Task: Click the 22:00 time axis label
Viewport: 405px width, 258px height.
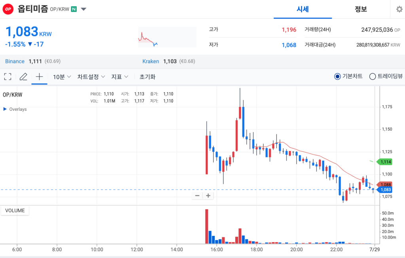Action: point(336,249)
